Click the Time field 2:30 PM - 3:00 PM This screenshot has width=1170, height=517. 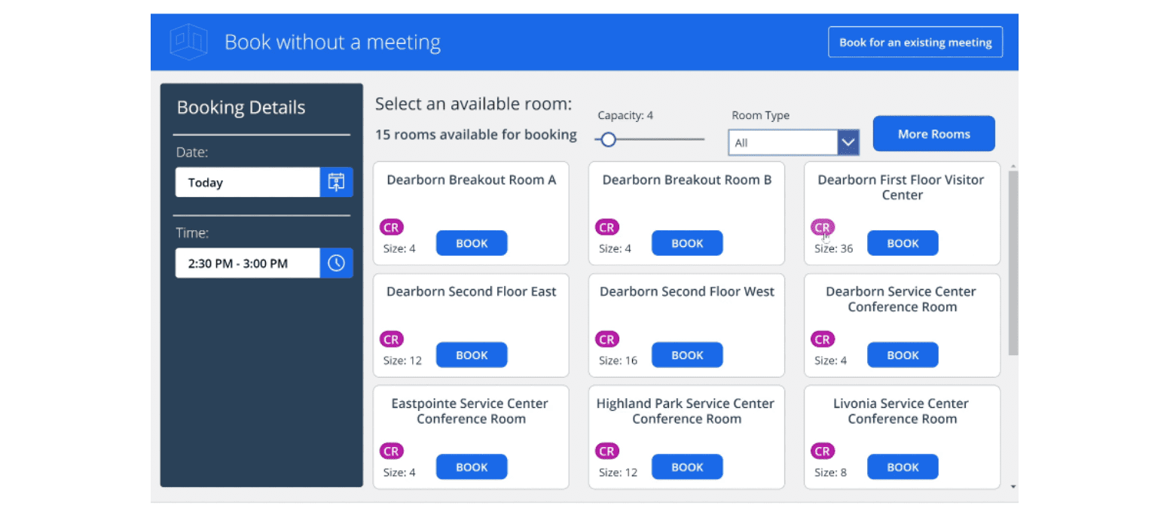(x=247, y=263)
